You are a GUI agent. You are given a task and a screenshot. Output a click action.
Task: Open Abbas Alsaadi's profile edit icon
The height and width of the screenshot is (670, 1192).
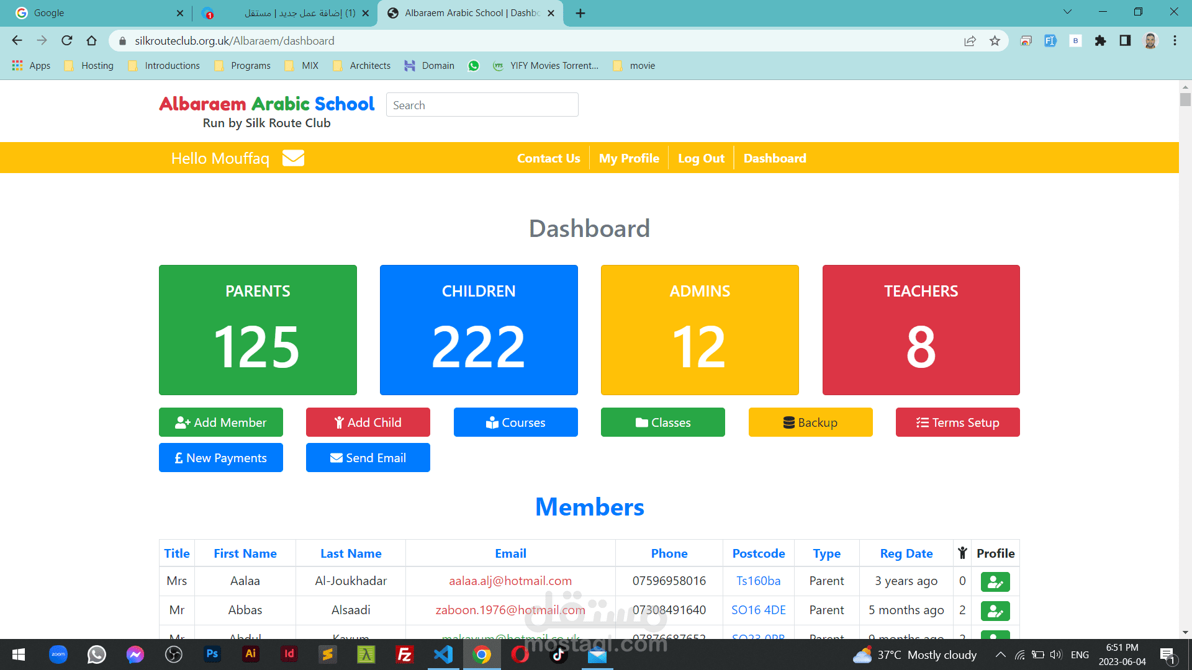(995, 611)
